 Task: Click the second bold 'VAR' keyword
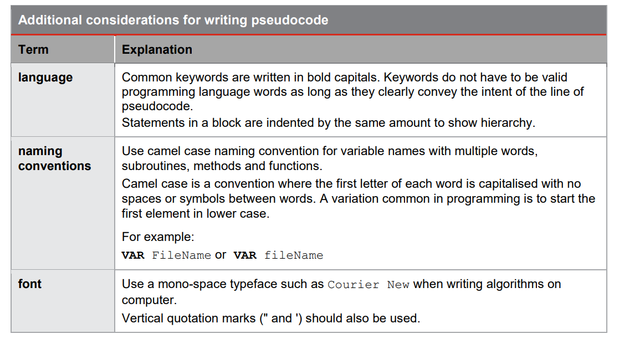(x=245, y=255)
